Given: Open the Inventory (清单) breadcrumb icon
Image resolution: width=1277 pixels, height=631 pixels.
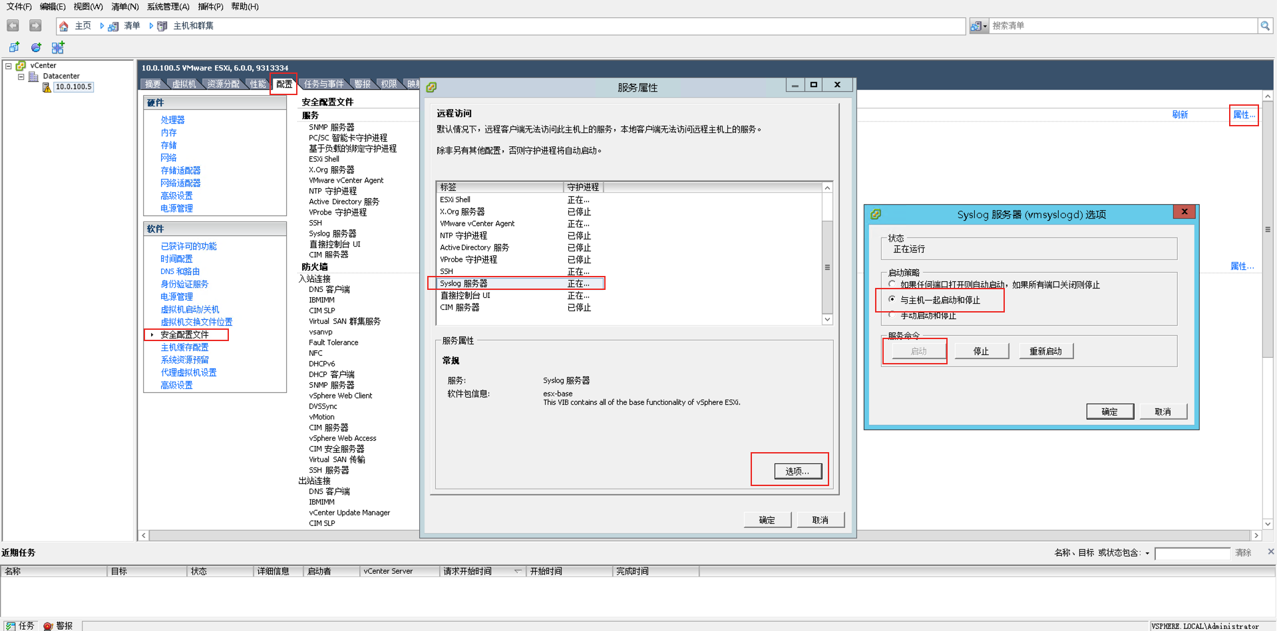Looking at the screenshot, I should pos(113,26).
